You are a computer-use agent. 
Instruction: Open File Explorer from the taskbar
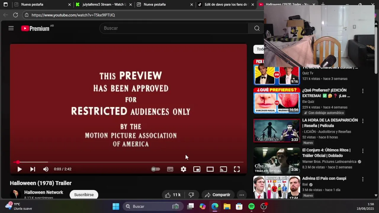227,206
